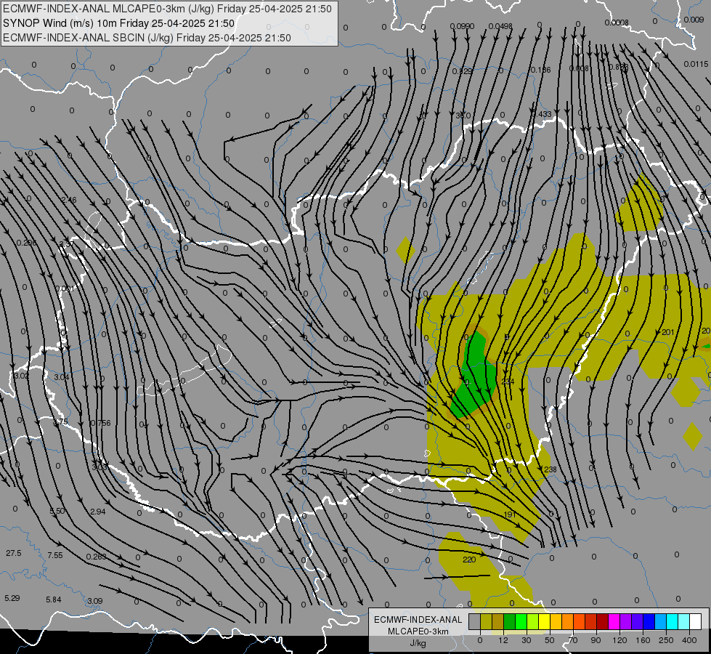Click the map value 2.94

pos(98,512)
